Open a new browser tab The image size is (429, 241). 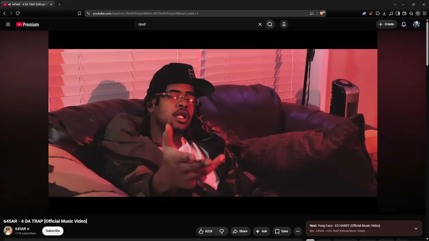(x=59, y=4)
